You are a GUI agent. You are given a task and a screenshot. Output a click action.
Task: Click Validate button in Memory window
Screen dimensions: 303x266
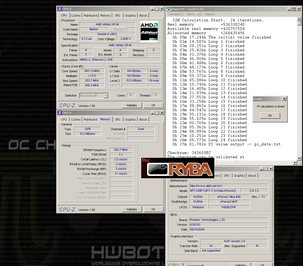pyautogui.click(x=132, y=209)
